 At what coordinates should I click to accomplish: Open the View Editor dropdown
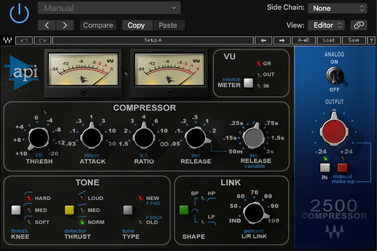pos(326,25)
